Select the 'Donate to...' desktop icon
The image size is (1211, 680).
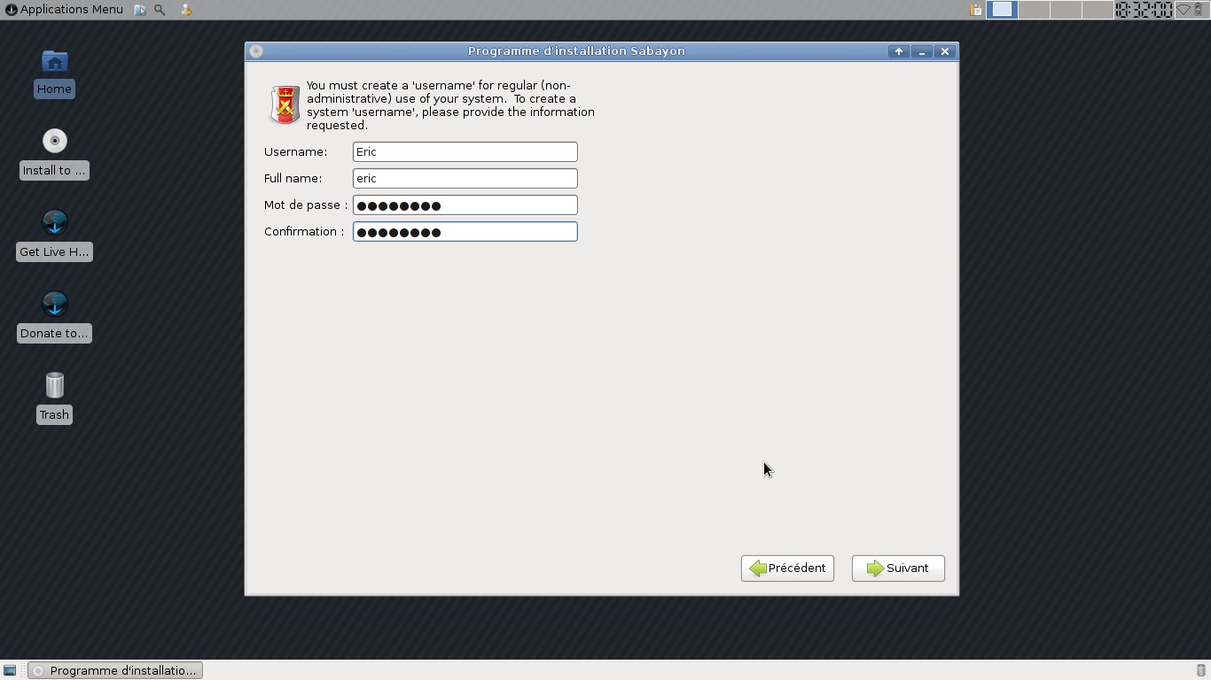click(54, 305)
